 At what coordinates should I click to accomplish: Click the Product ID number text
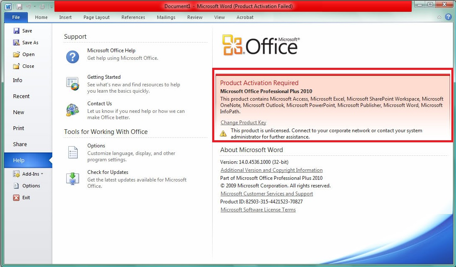click(x=274, y=202)
